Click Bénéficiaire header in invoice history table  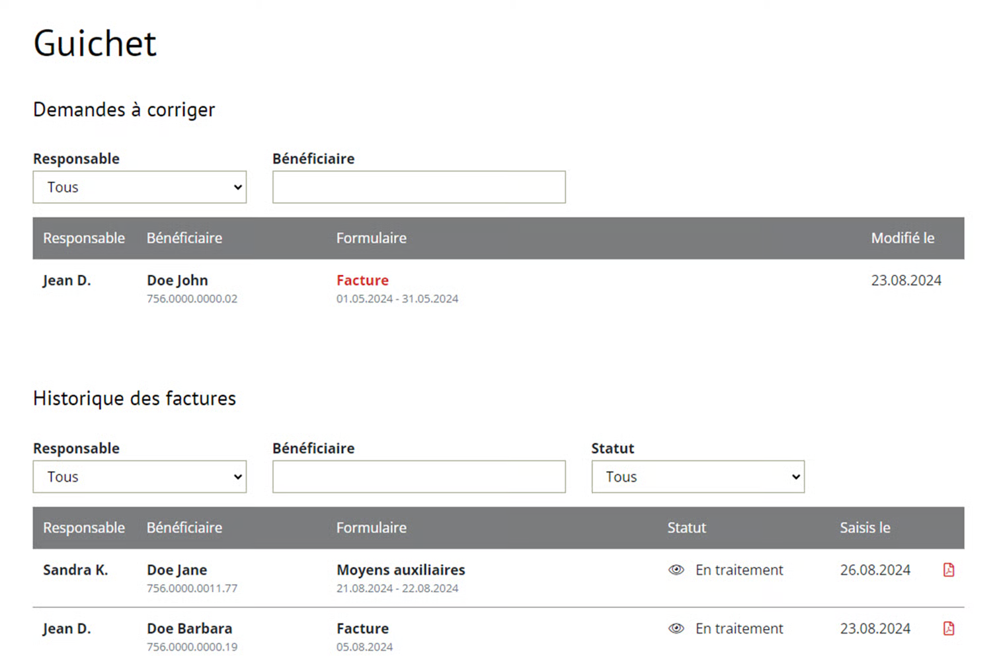(x=184, y=528)
